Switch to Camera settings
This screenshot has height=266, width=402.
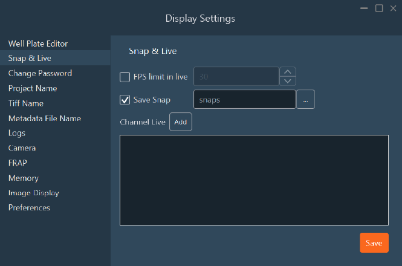(22, 148)
